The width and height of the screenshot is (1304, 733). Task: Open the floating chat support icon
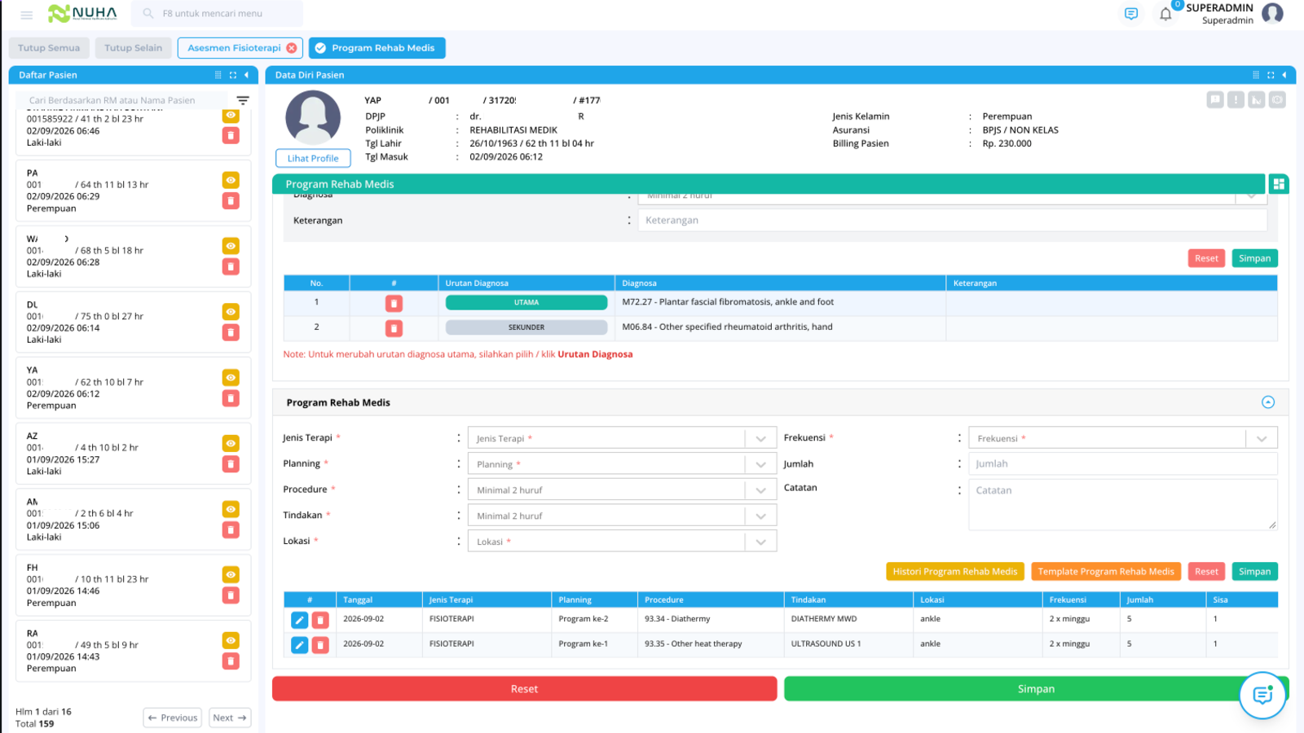click(x=1262, y=695)
